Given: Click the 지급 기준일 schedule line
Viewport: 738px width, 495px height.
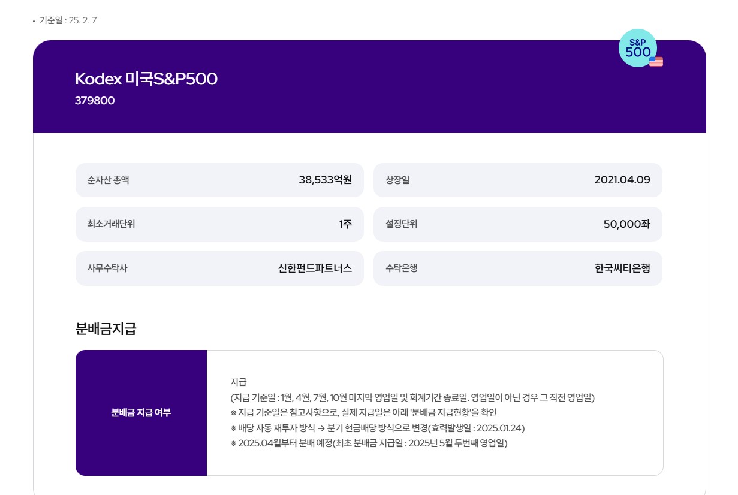Looking at the screenshot, I should pyautogui.click(x=412, y=397).
